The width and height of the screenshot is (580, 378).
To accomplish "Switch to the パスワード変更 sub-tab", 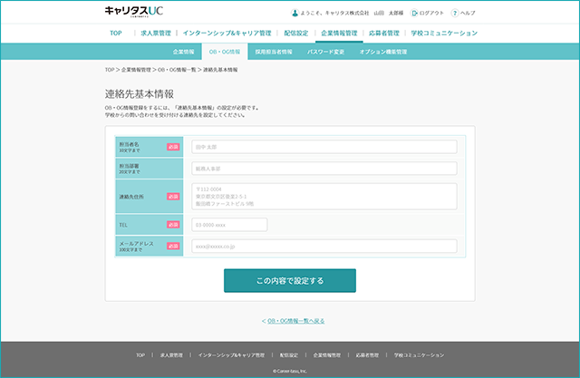I will 325,52.
